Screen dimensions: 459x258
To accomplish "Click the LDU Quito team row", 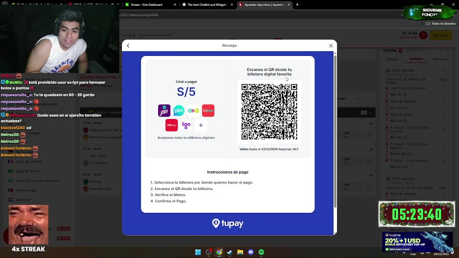I will pyautogui.click(x=98, y=156).
